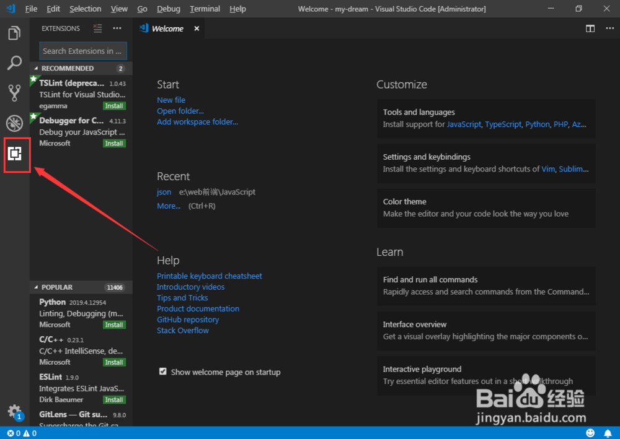The height and width of the screenshot is (439, 620).
Task: Open the Edit menu
Action: click(53, 9)
